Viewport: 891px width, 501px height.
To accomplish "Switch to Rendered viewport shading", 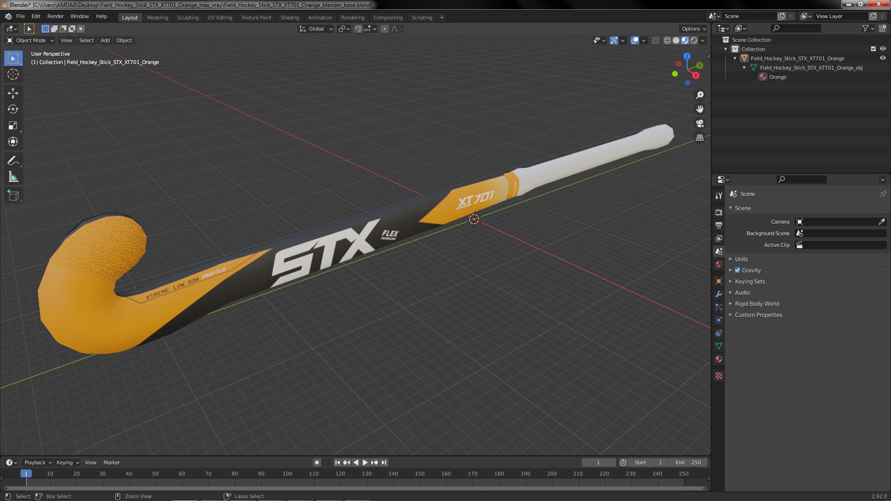I will click(x=694, y=40).
